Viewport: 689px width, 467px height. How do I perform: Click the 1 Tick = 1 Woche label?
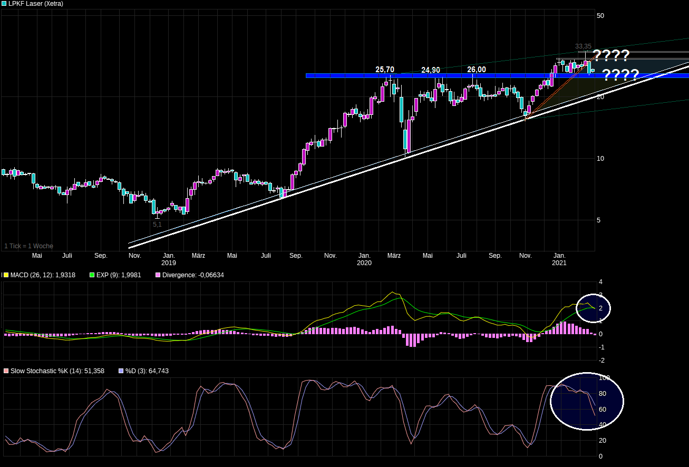pyautogui.click(x=28, y=246)
